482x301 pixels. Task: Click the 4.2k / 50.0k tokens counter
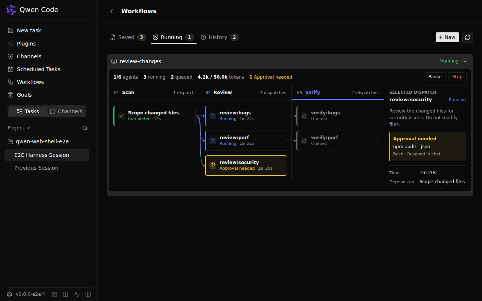coord(221,77)
